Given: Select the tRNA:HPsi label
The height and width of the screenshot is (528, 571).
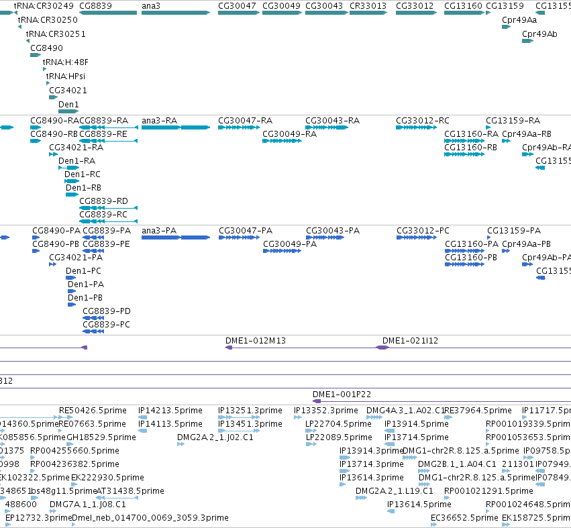Looking at the screenshot, I should (x=66, y=76).
